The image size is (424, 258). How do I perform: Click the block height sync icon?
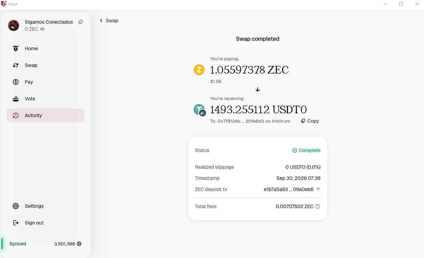tap(79, 244)
